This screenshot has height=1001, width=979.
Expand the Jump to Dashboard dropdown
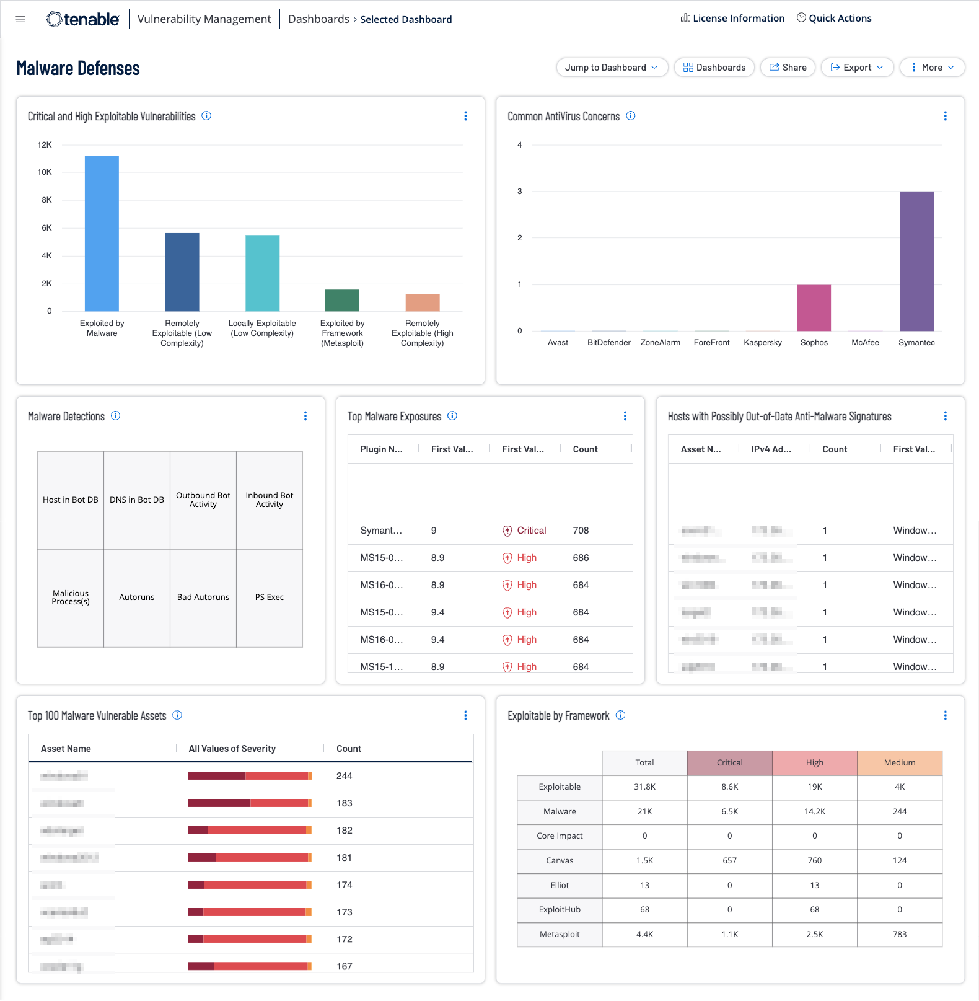point(612,68)
